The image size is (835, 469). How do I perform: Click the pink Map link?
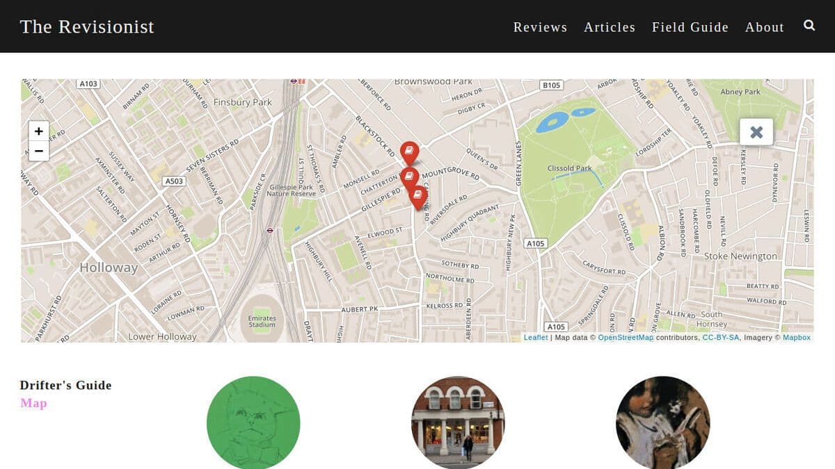(33, 403)
